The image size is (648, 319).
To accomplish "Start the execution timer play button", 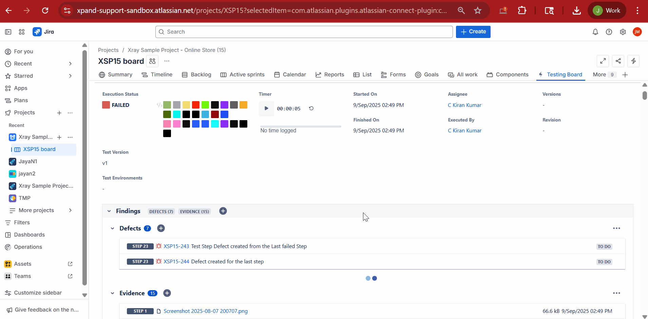I will coord(266,109).
